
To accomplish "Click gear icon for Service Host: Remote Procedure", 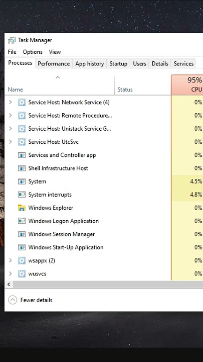I will (22, 116).
